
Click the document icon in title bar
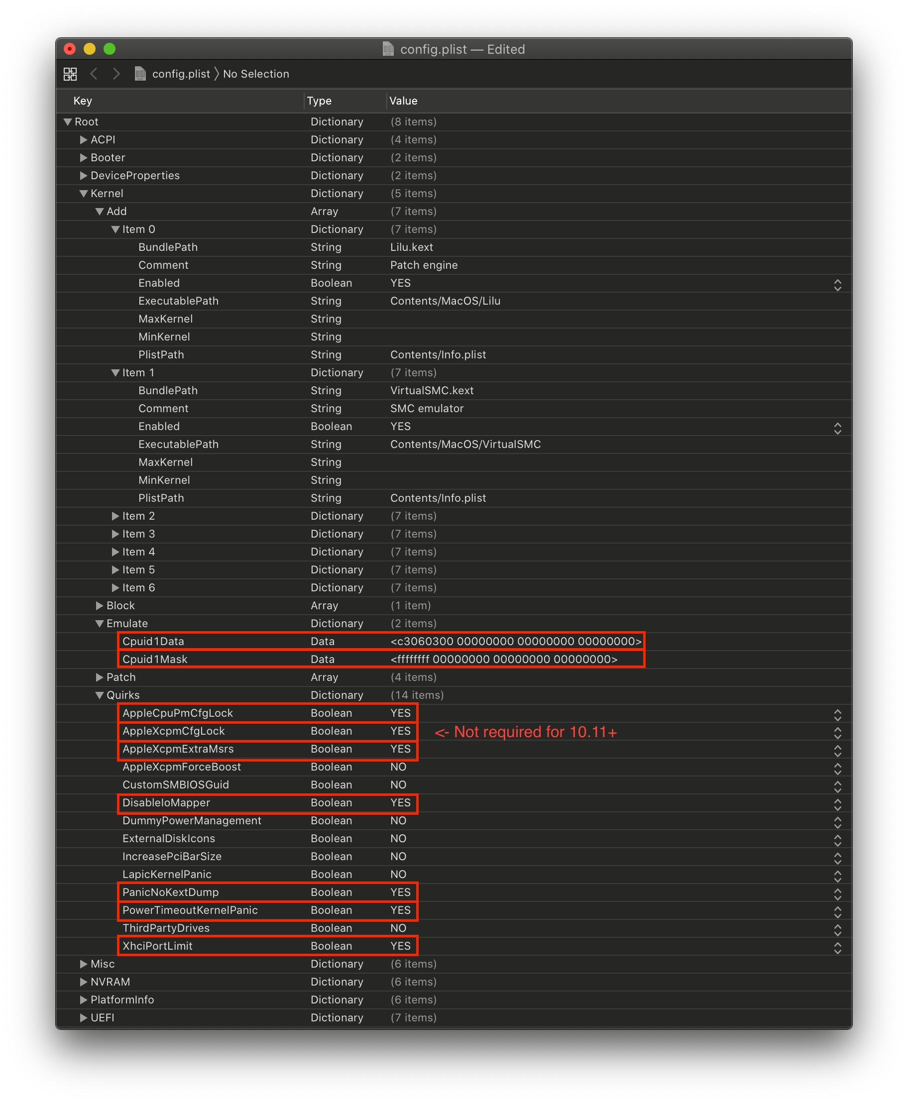click(x=388, y=49)
